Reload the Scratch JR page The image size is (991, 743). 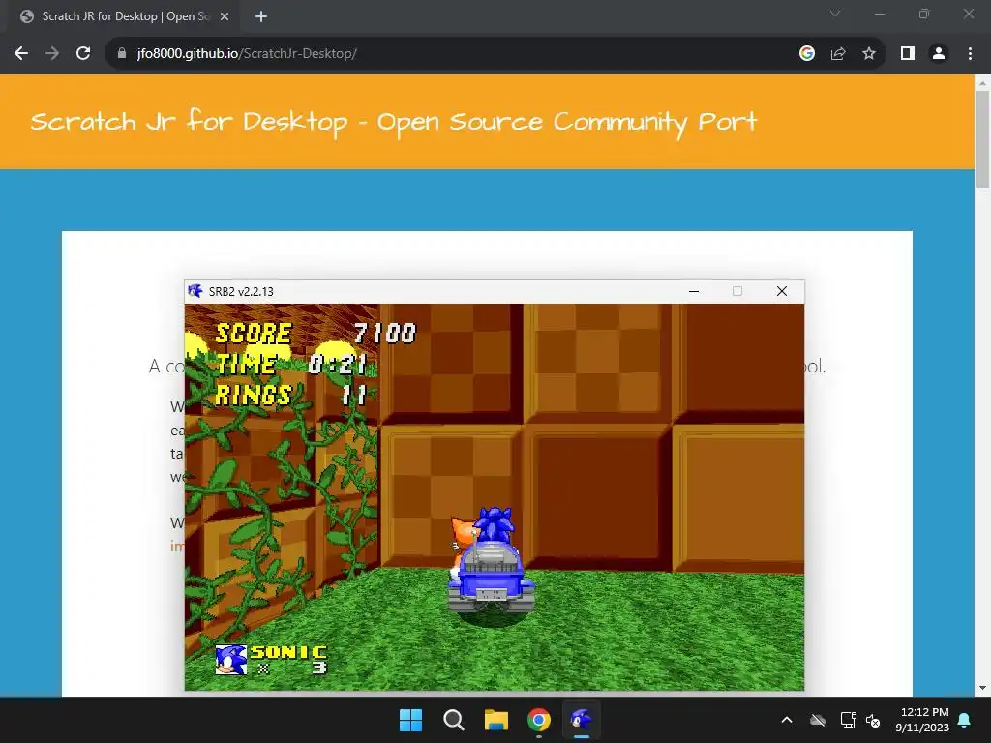tap(83, 54)
